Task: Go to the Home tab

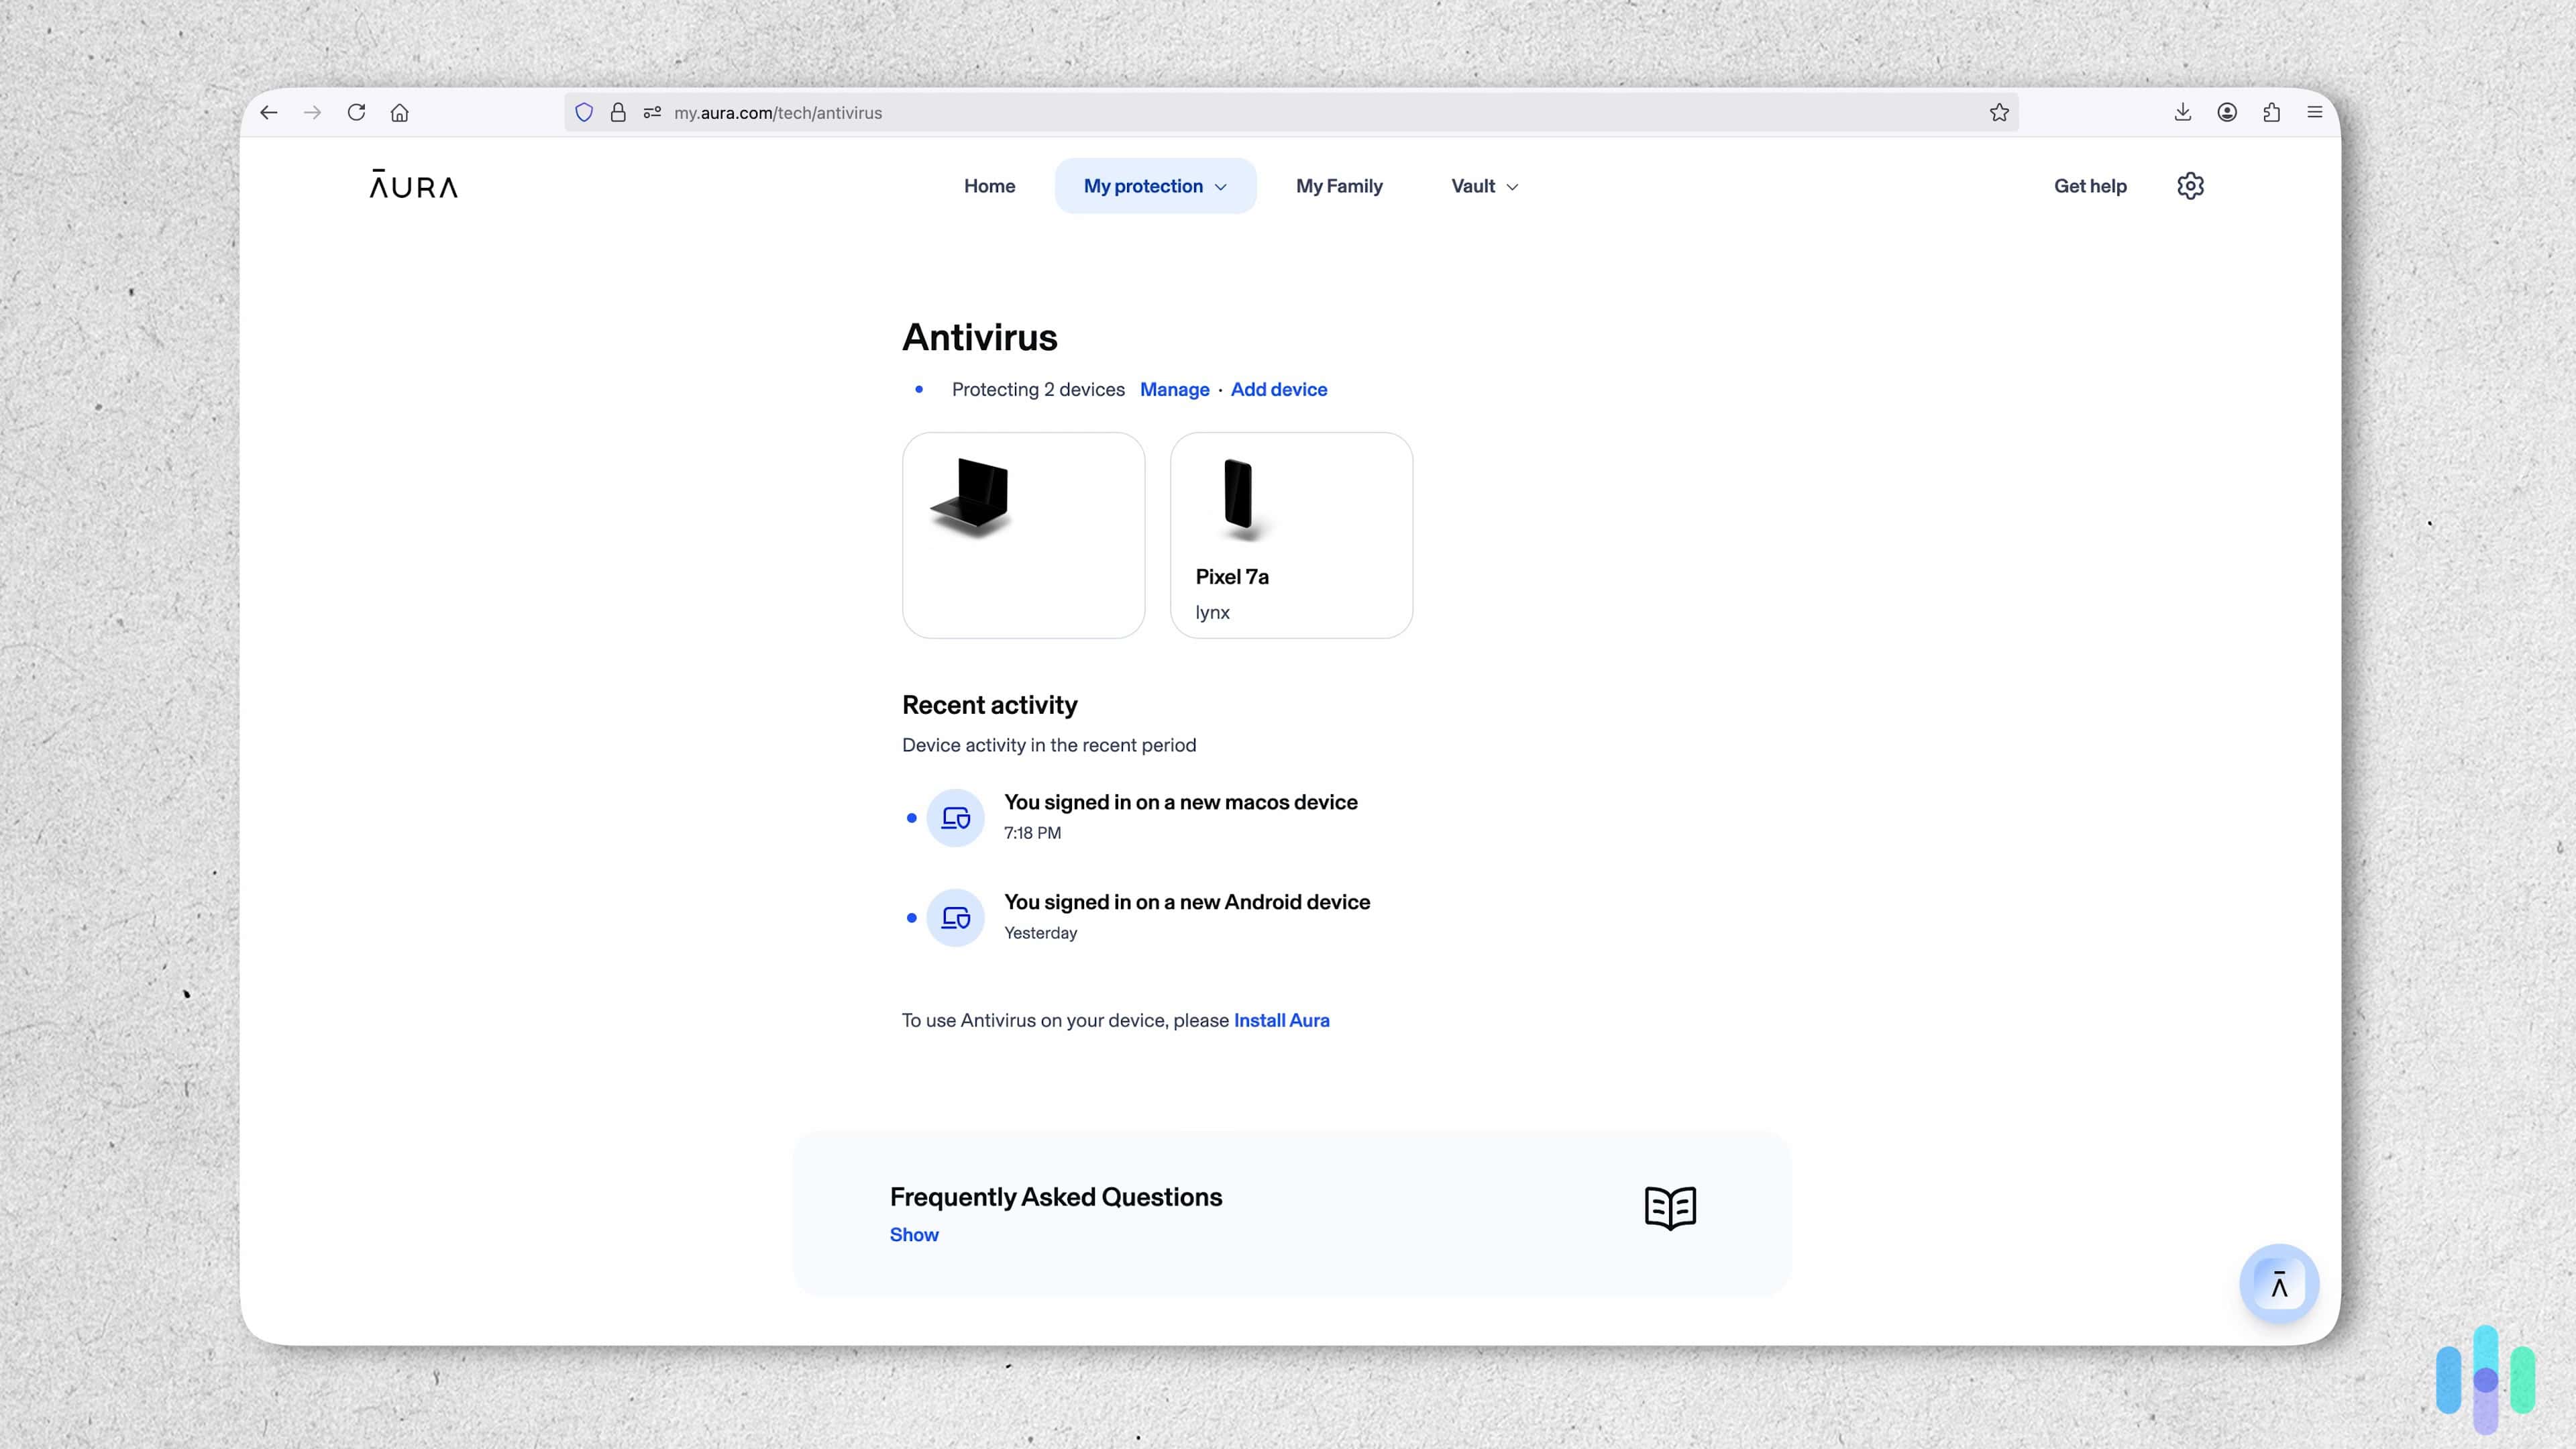Action: [989, 186]
